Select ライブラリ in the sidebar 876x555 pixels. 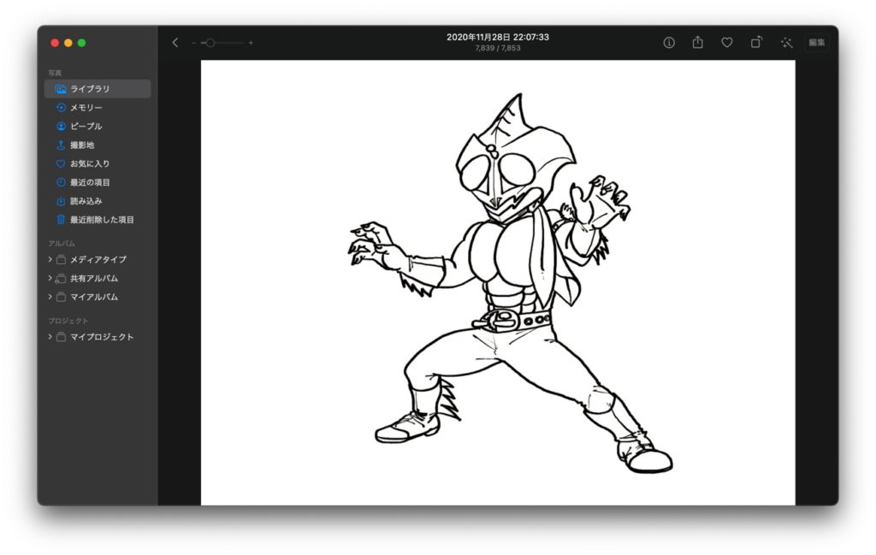98,89
